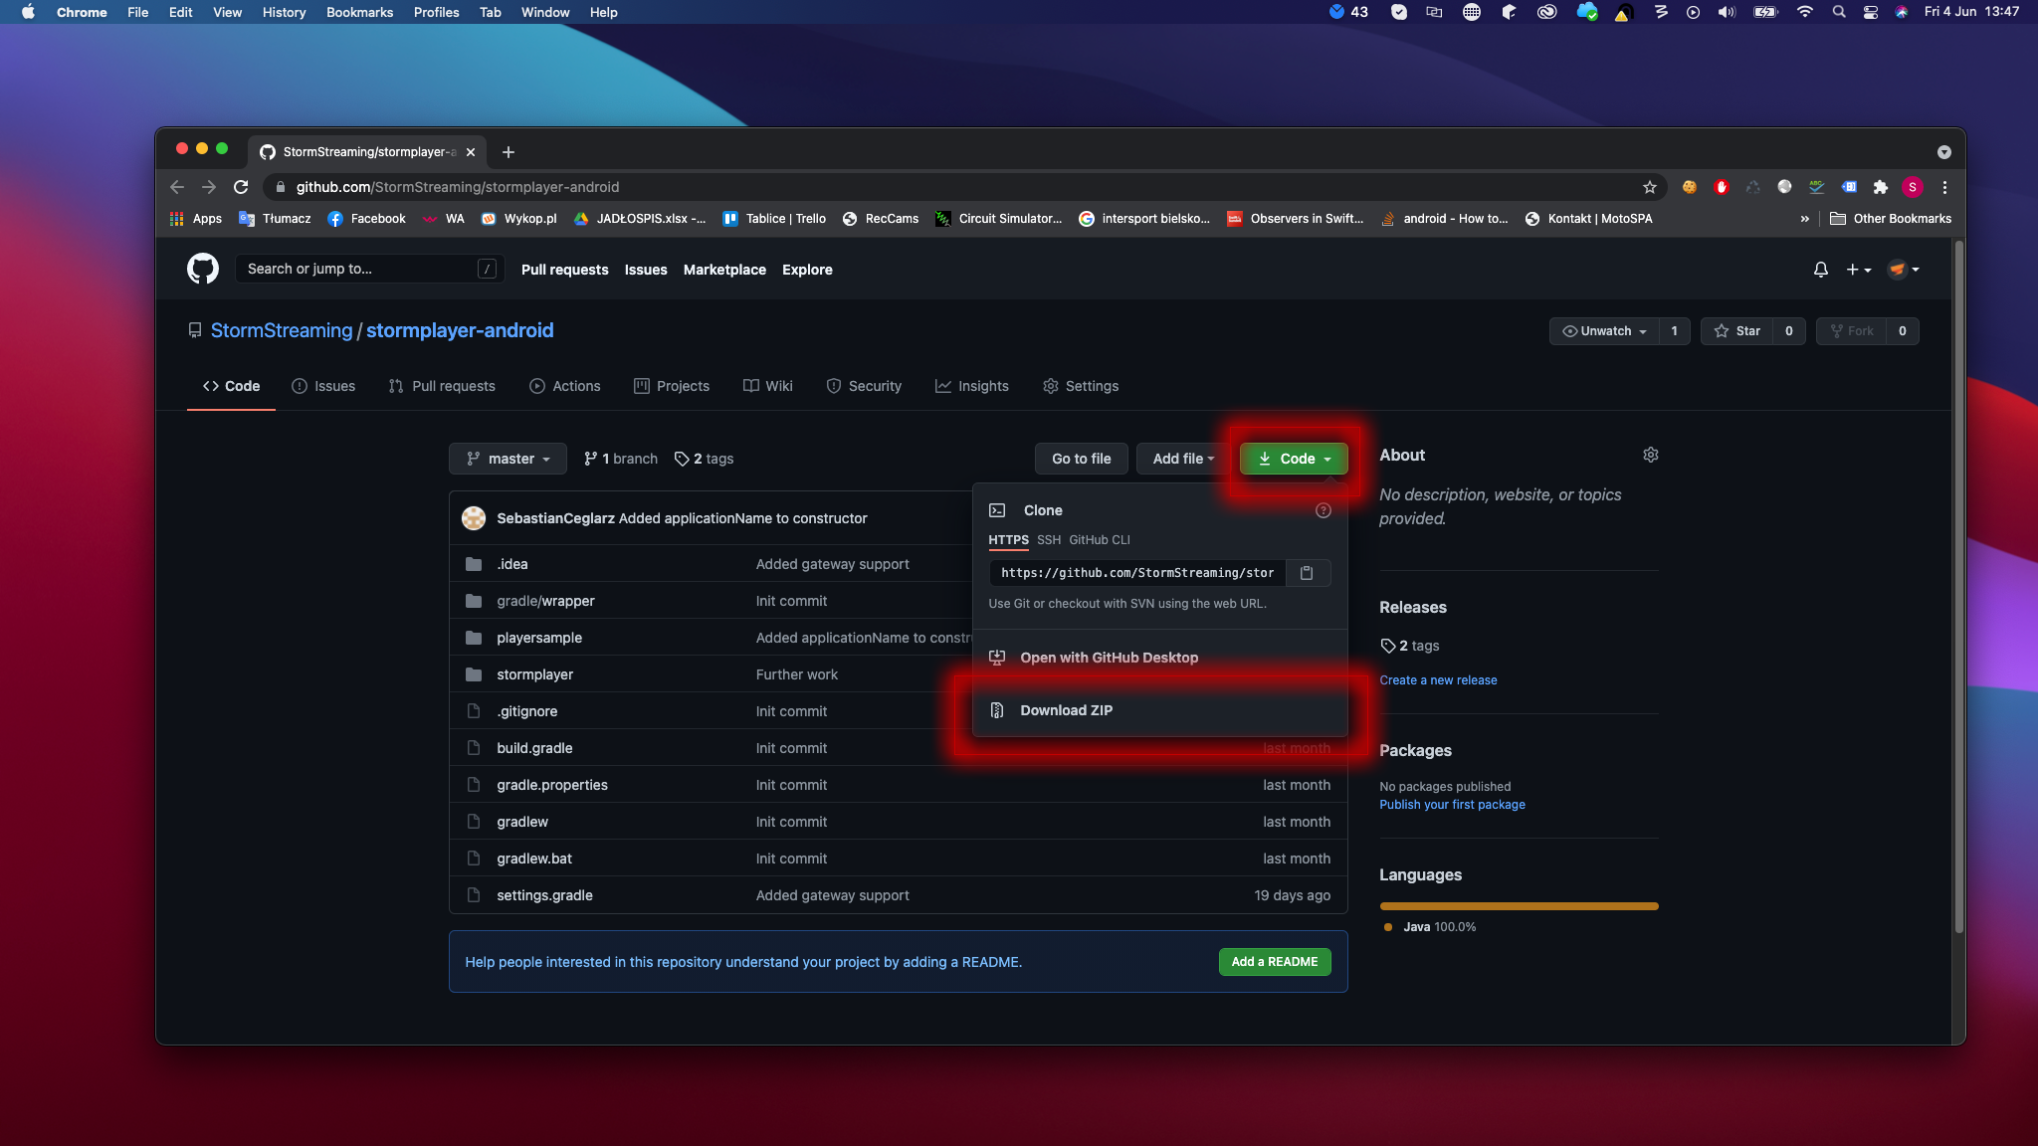Open macOS Spotlight search
Screen dimensions: 2038x1146
(x=1839, y=12)
